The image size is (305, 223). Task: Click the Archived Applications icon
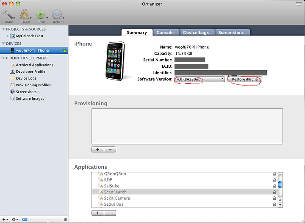tap(12, 65)
